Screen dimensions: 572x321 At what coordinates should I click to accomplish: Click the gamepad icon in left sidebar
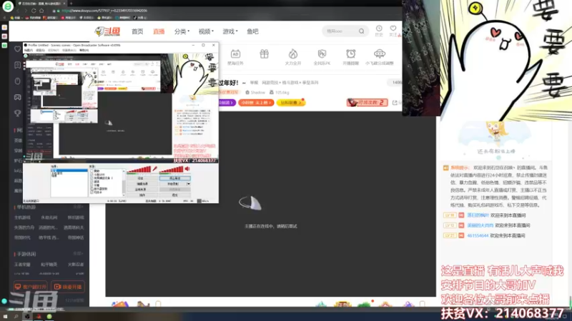click(x=17, y=97)
